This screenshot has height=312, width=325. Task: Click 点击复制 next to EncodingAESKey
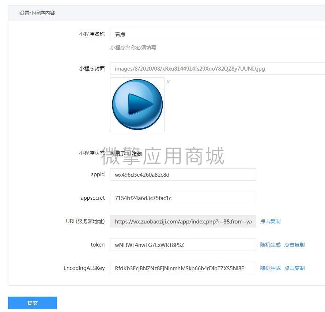294,268
